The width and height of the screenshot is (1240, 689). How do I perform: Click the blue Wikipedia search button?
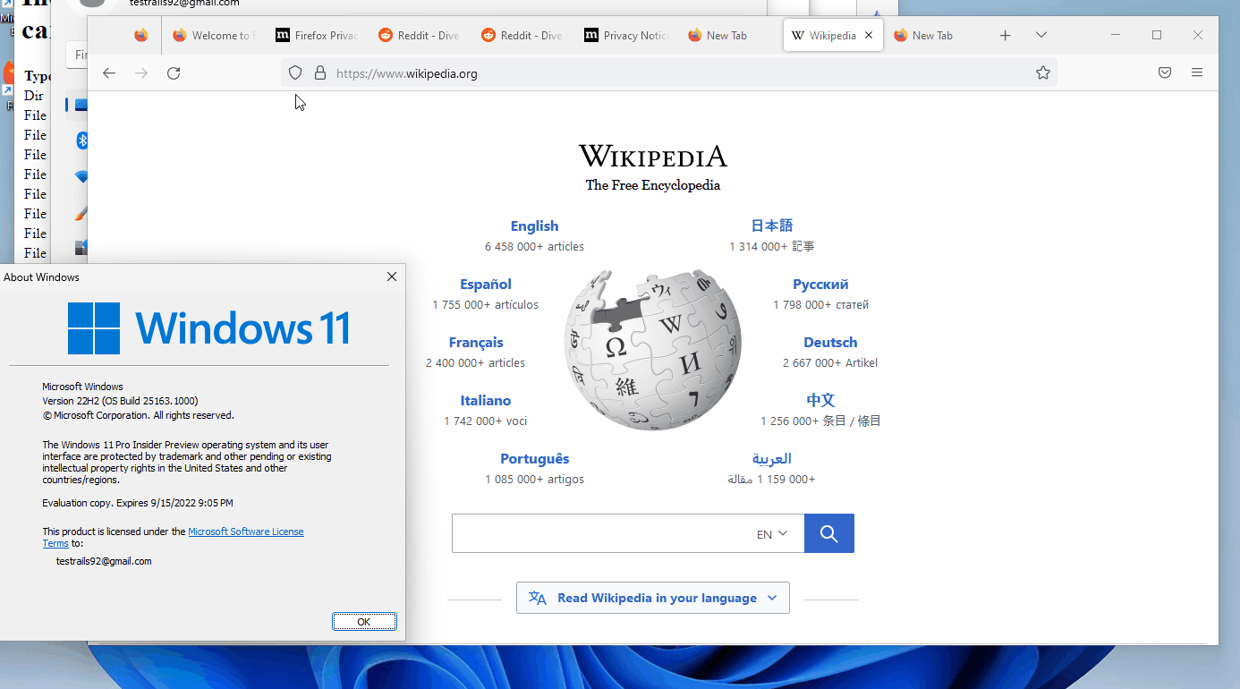coord(829,533)
